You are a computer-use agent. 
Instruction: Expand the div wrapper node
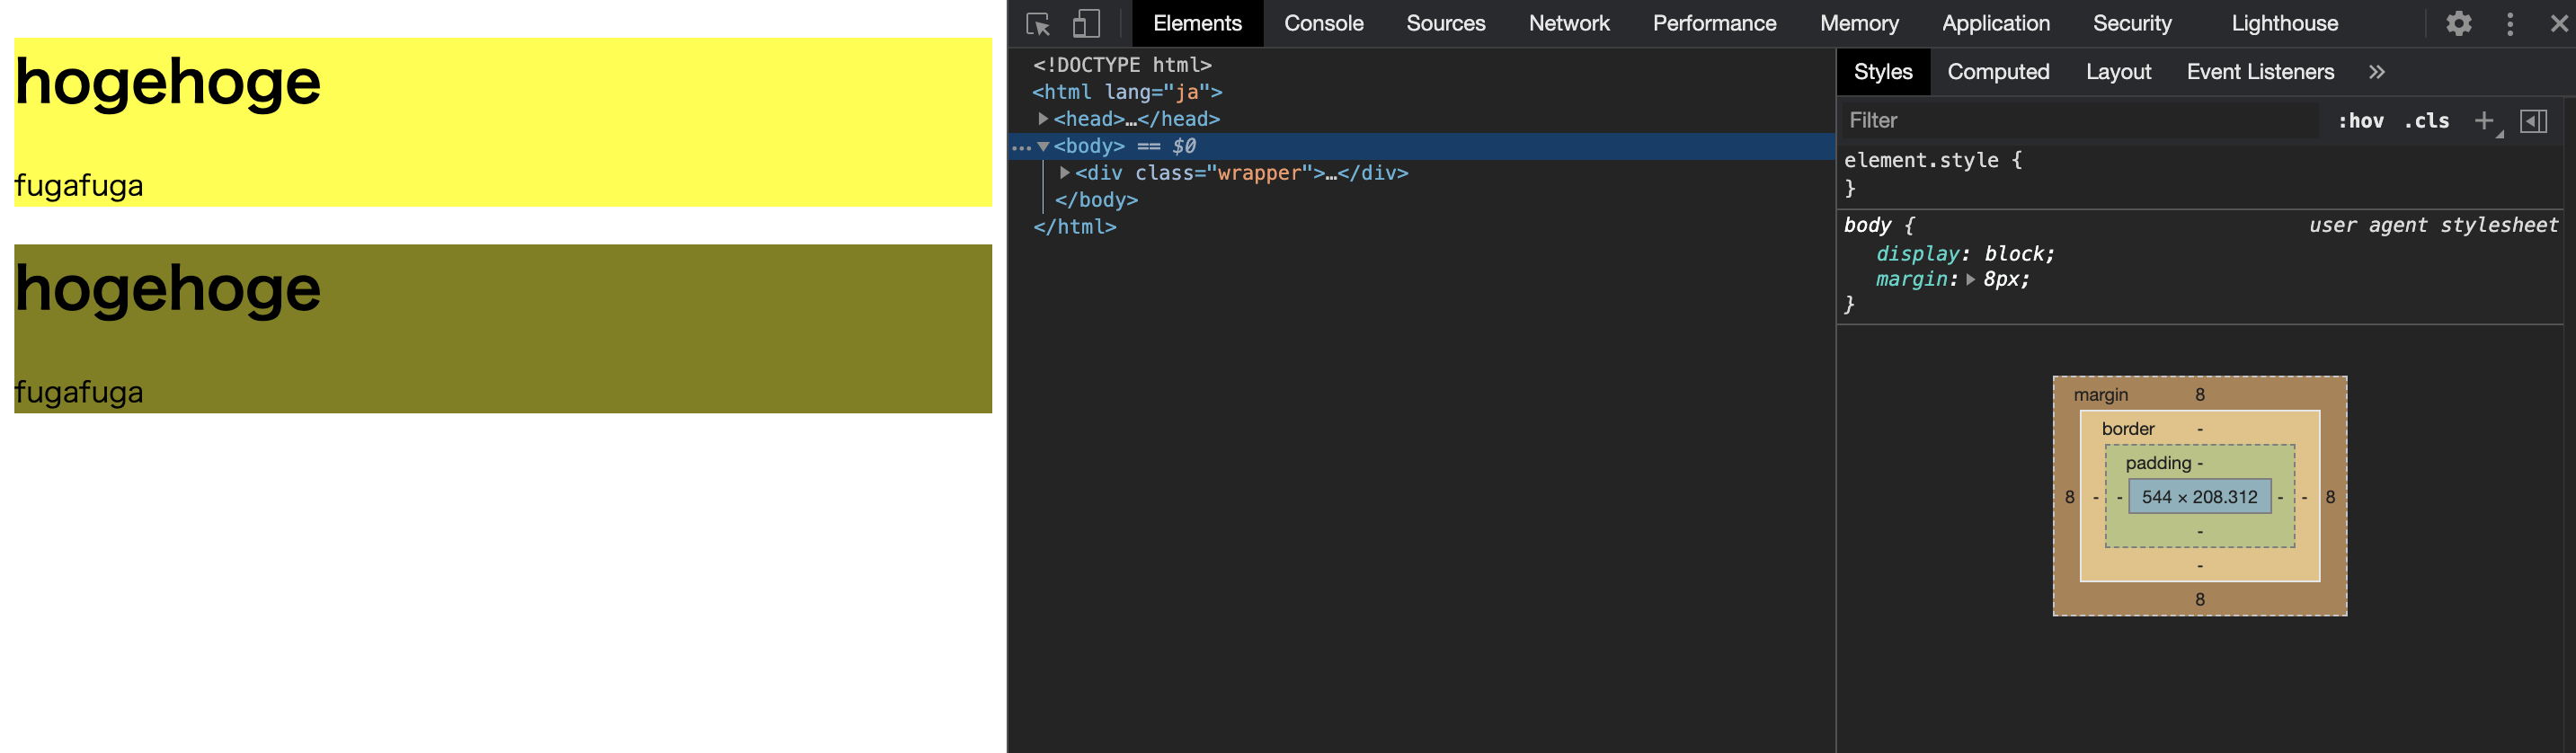[x=1065, y=173]
